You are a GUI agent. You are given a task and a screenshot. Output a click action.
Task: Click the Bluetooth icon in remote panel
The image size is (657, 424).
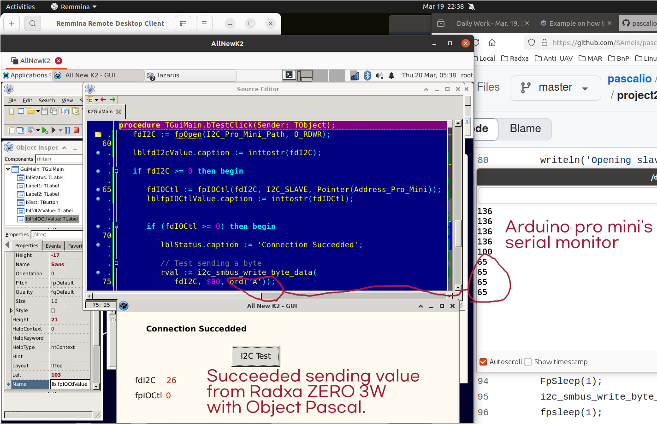367,76
